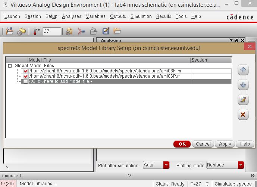The image size is (257, 187).
Task: Check the empty add-model-file row checkbox
Action: 26,81
